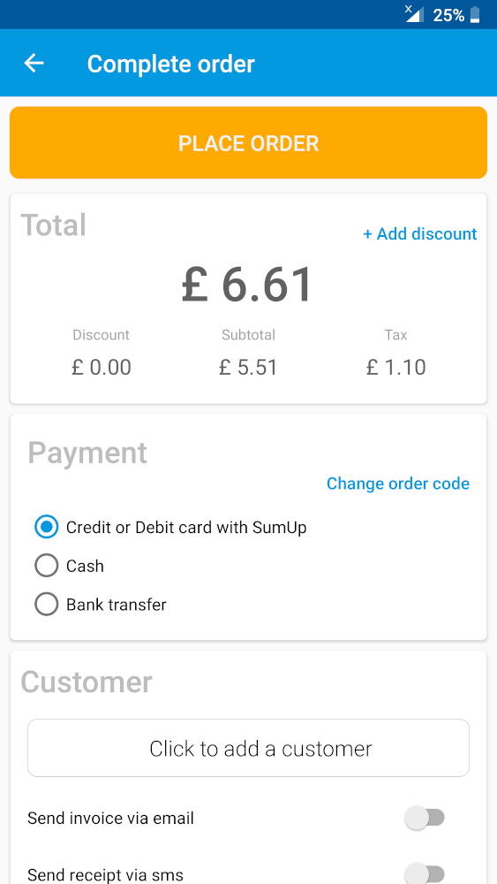Tap the back arrow icon
Screen dimensions: 497x884
(x=34, y=63)
